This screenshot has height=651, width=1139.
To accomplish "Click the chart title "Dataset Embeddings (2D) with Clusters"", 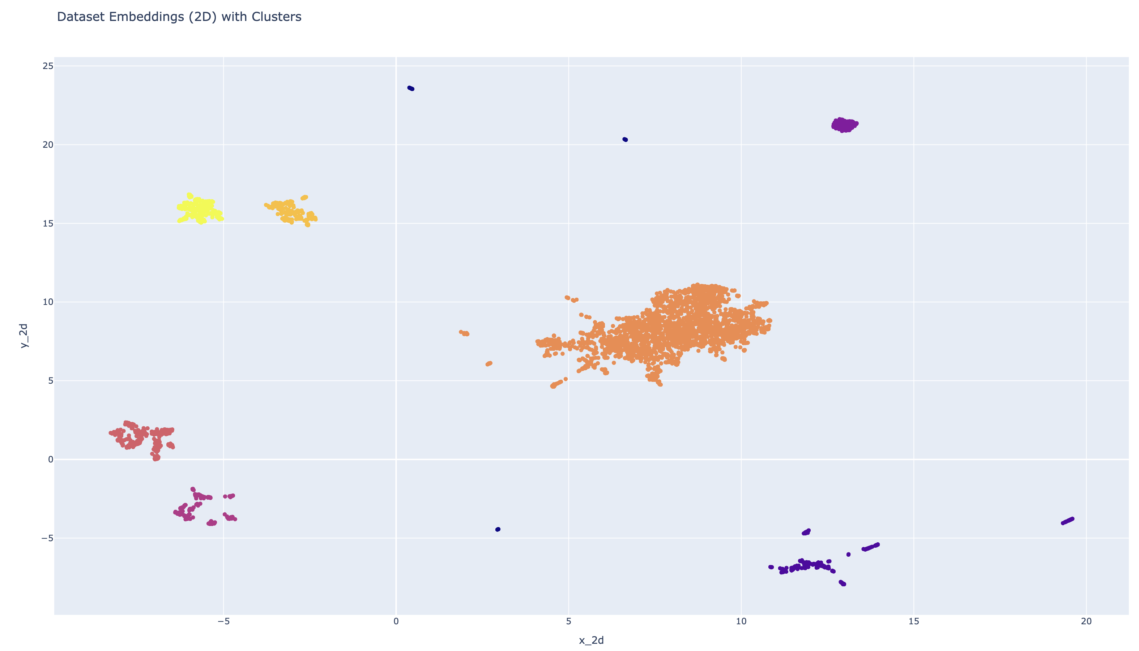I will click(x=179, y=17).
